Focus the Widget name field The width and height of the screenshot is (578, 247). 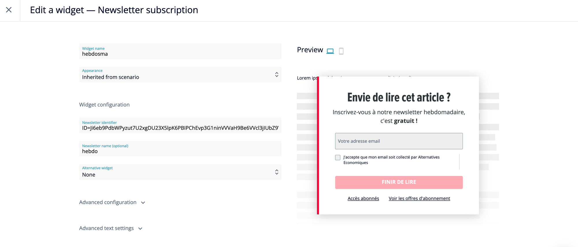tap(180, 51)
